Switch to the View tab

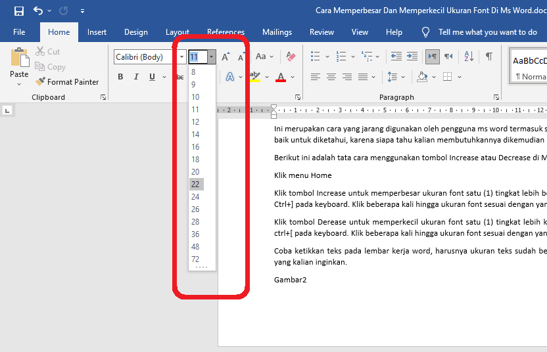360,32
